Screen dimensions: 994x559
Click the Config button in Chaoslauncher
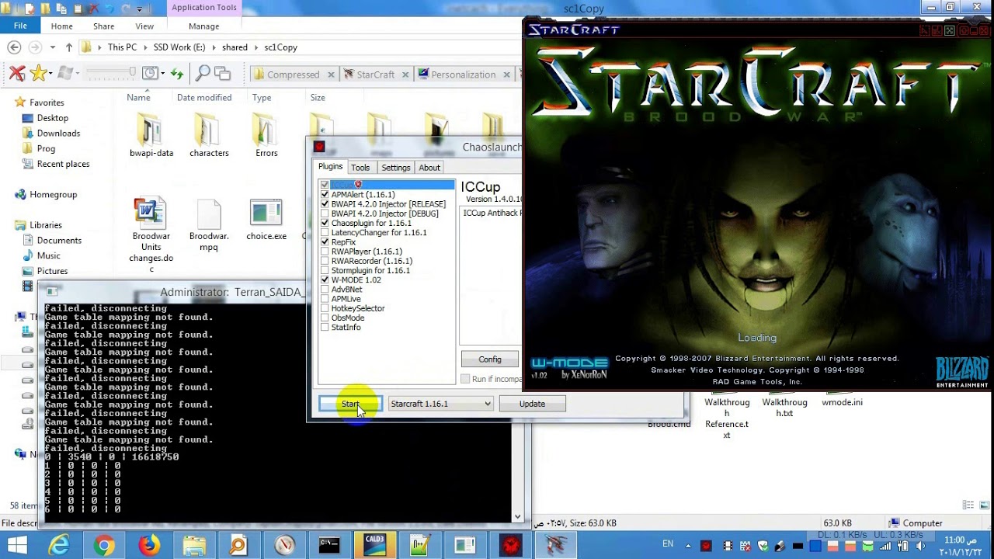pyautogui.click(x=489, y=359)
